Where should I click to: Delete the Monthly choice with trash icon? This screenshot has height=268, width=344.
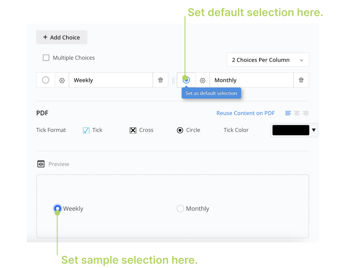(301, 80)
